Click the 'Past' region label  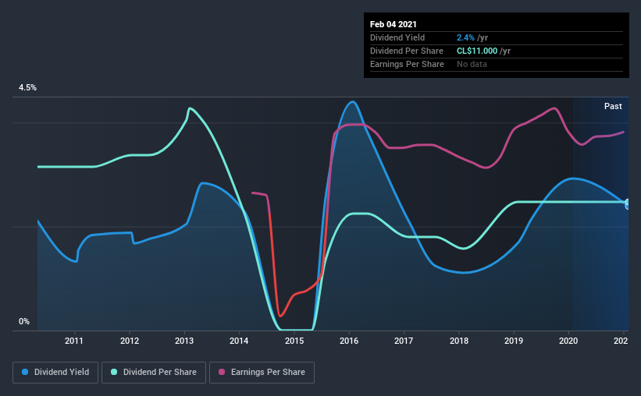tap(613, 106)
